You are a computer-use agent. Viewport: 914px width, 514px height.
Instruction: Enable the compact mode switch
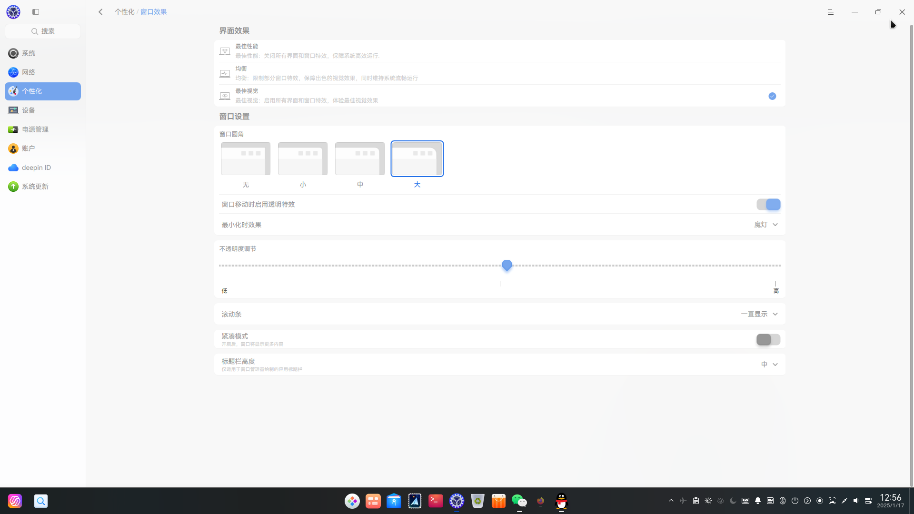click(x=768, y=339)
